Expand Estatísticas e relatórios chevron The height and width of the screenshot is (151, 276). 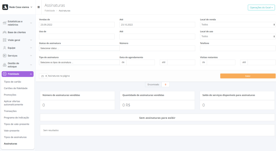coord(31,23)
